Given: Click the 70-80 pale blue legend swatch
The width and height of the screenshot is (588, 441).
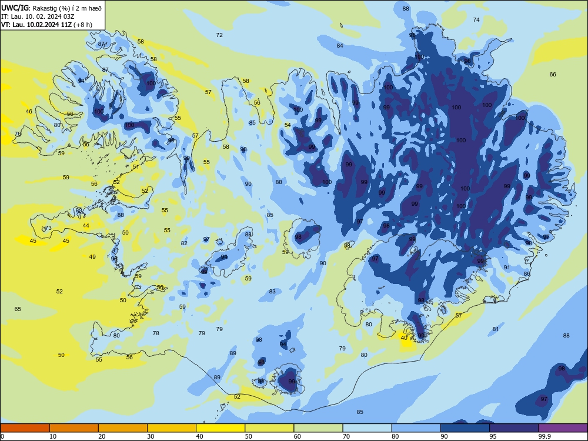Looking at the screenshot, I should tap(367, 428).
